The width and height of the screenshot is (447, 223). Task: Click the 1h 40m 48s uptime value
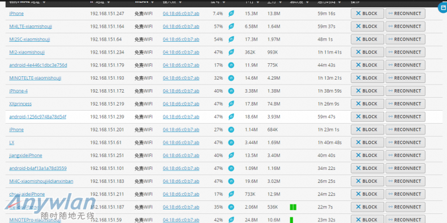click(329, 142)
